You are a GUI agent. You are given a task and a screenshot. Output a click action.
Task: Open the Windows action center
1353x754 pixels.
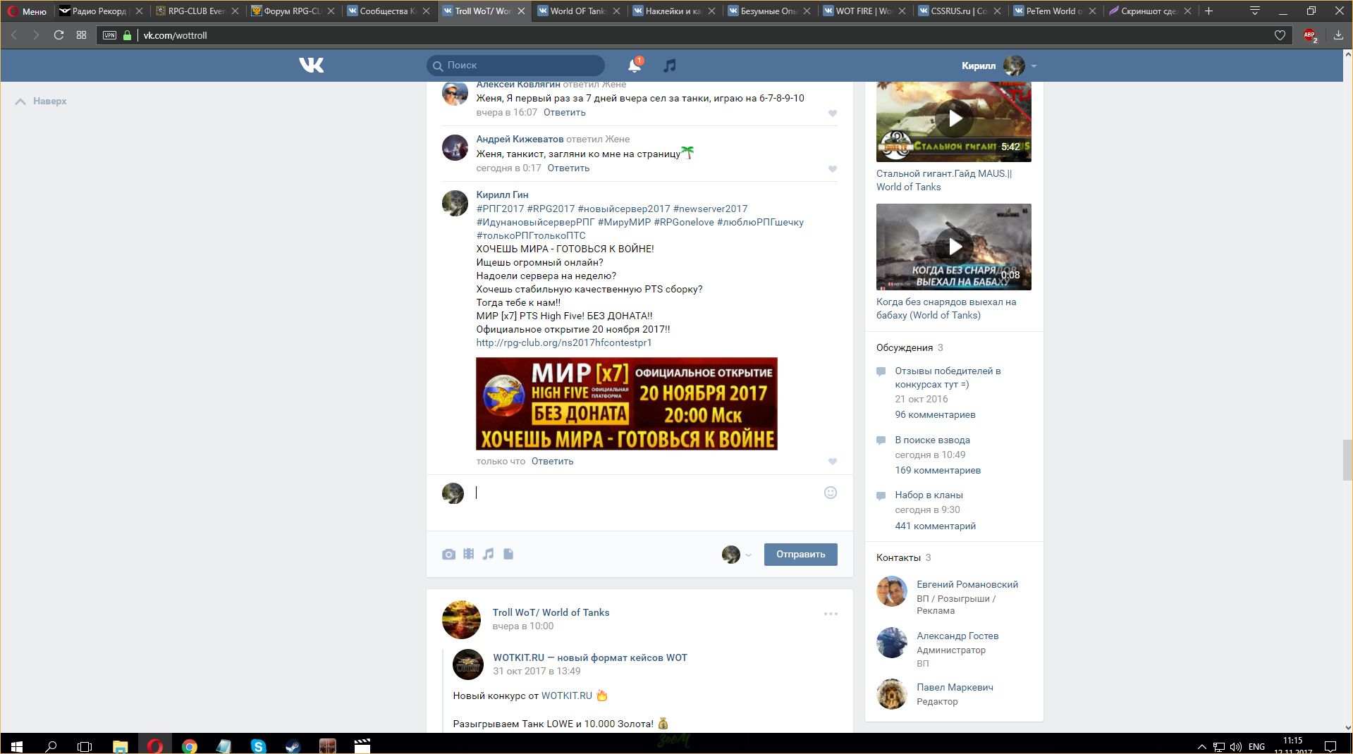tap(1330, 746)
